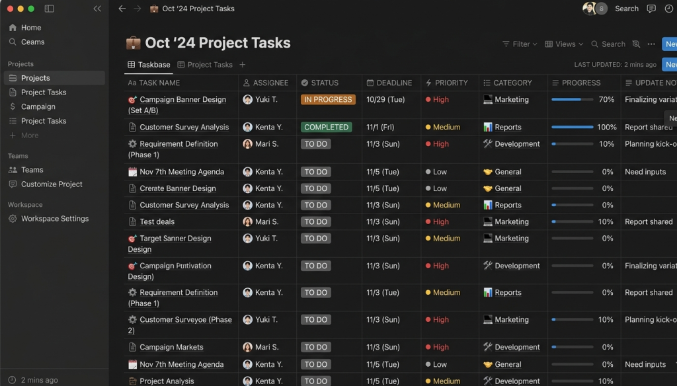
Task: Open the Customer Survey Analysis completed task
Action: (x=184, y=128)
